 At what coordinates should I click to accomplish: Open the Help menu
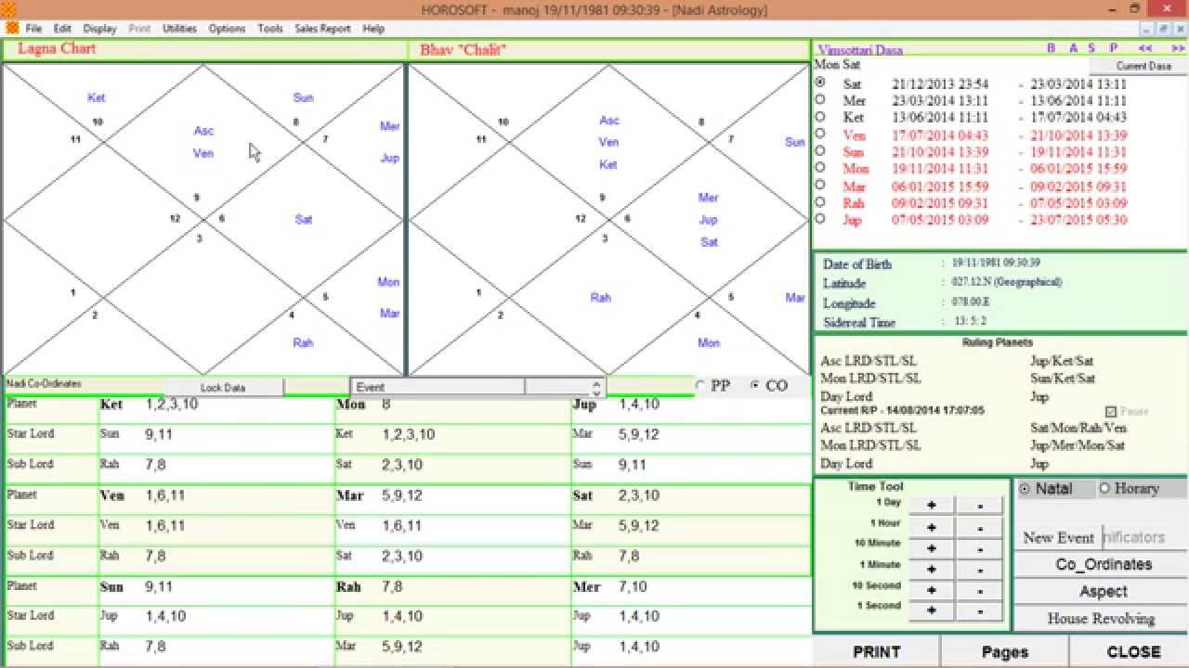tap(373, 29)
